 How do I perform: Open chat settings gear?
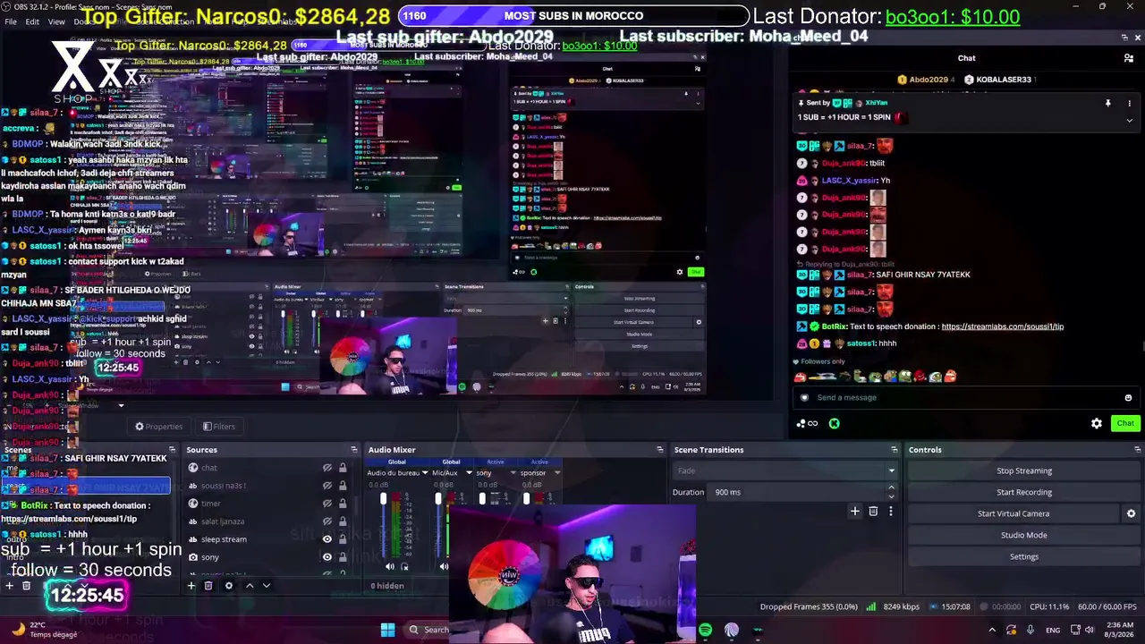1097,424
